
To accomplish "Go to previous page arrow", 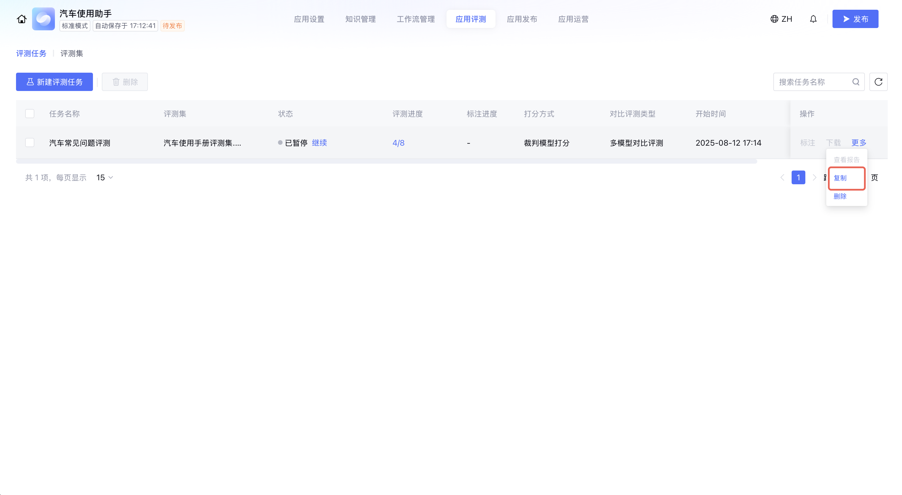I will coord(782,178).
